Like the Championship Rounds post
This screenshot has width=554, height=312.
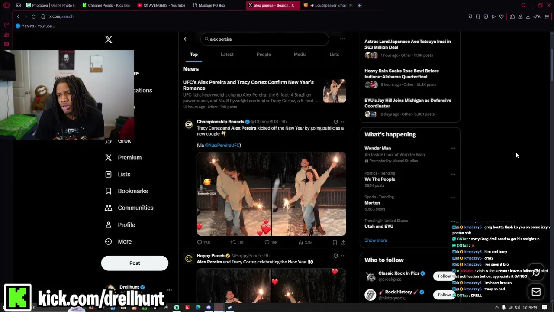[271, 243]
